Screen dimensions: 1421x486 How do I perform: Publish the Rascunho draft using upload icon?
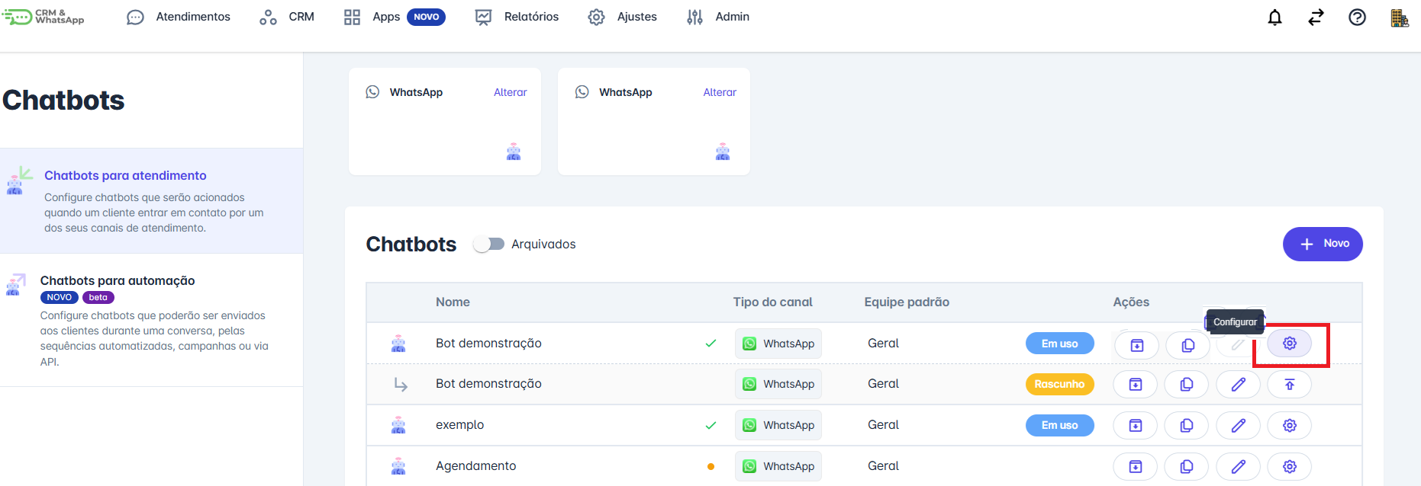1289,385
